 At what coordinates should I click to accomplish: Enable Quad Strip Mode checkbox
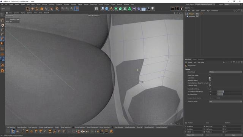(210, 75)
